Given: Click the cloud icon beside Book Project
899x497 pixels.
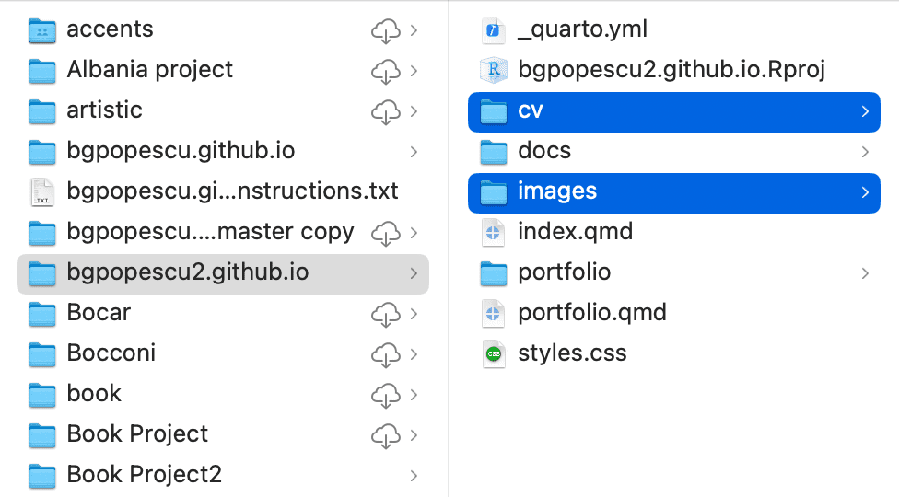Looking at the screenshot, I should click(x=384, y=434).
